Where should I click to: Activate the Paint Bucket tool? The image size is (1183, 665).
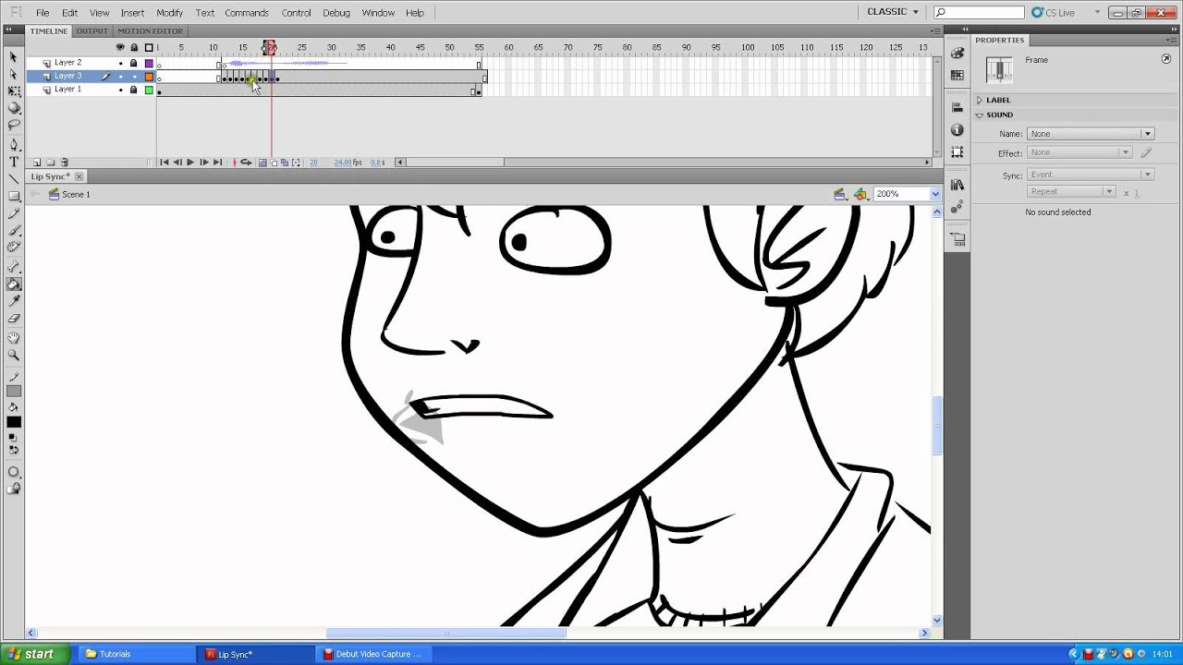[x=14, y=284]
